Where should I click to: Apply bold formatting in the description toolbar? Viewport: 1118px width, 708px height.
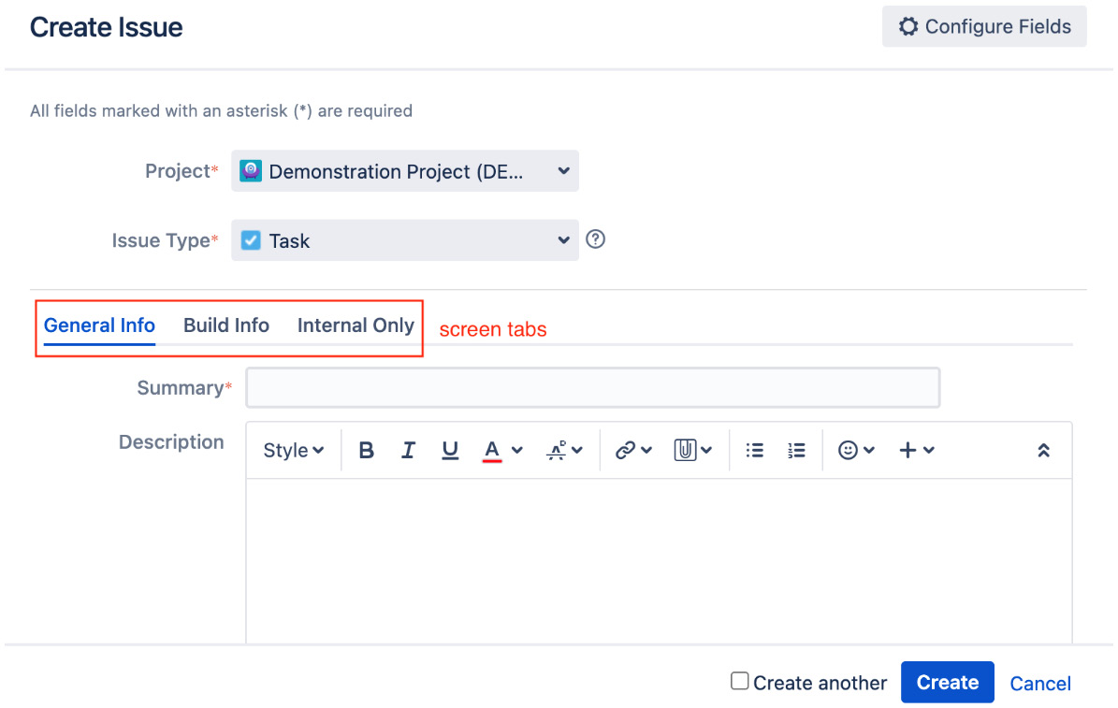point(366,450)
